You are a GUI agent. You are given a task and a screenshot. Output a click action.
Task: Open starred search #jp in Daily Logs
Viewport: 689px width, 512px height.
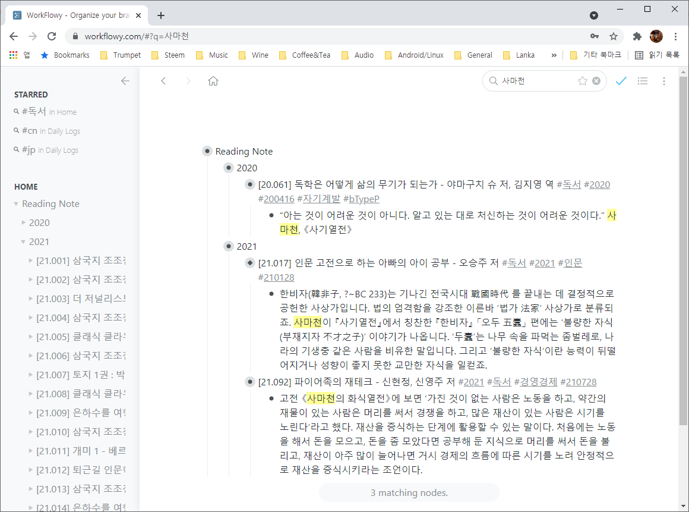click(x=46, y=150)
